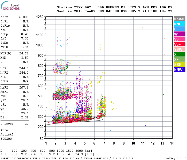Click the AXN value 713
This screenshot has height=160, width=187.
(146, 11)
